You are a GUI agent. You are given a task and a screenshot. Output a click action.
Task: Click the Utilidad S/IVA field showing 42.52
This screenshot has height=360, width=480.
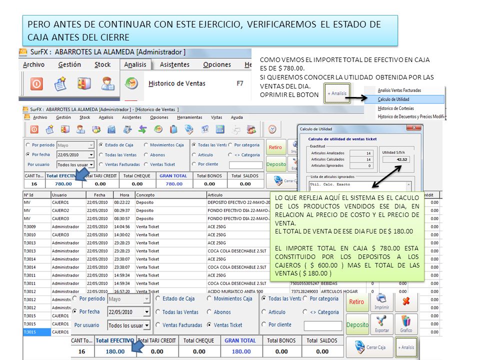(x=395, y=159)
